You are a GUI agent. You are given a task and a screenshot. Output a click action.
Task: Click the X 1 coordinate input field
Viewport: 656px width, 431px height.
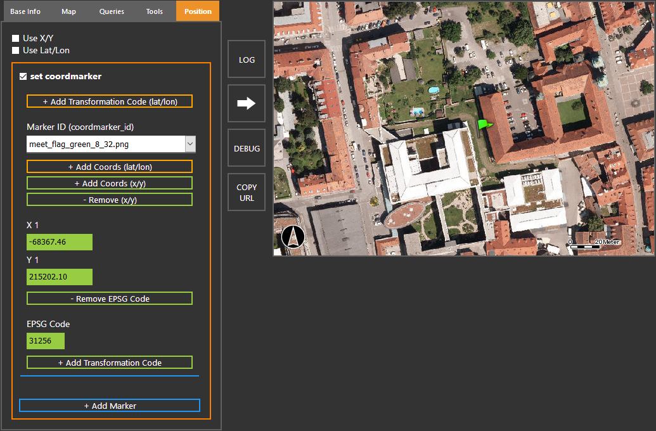click(59, 241)
